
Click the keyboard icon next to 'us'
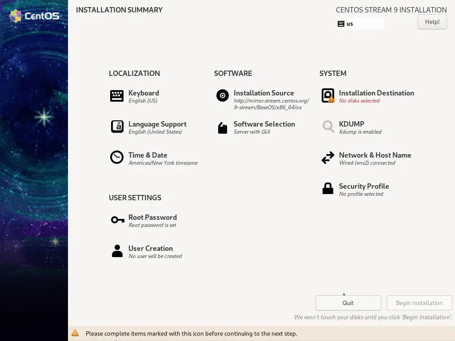point(341,24)
